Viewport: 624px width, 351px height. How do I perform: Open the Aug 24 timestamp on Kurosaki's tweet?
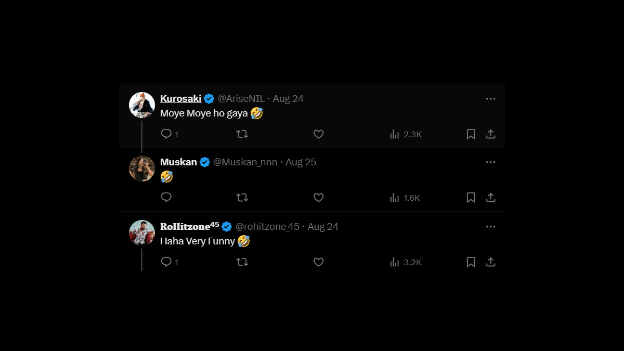coord(288,99)
